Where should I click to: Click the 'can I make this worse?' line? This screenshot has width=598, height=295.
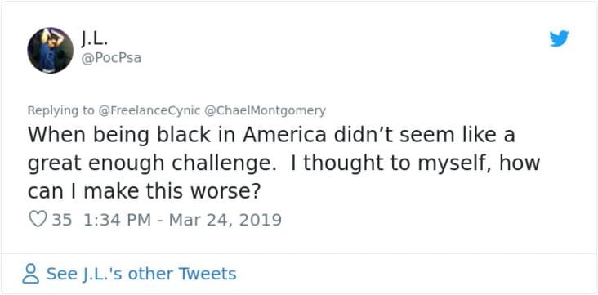(x=144, y=191)
